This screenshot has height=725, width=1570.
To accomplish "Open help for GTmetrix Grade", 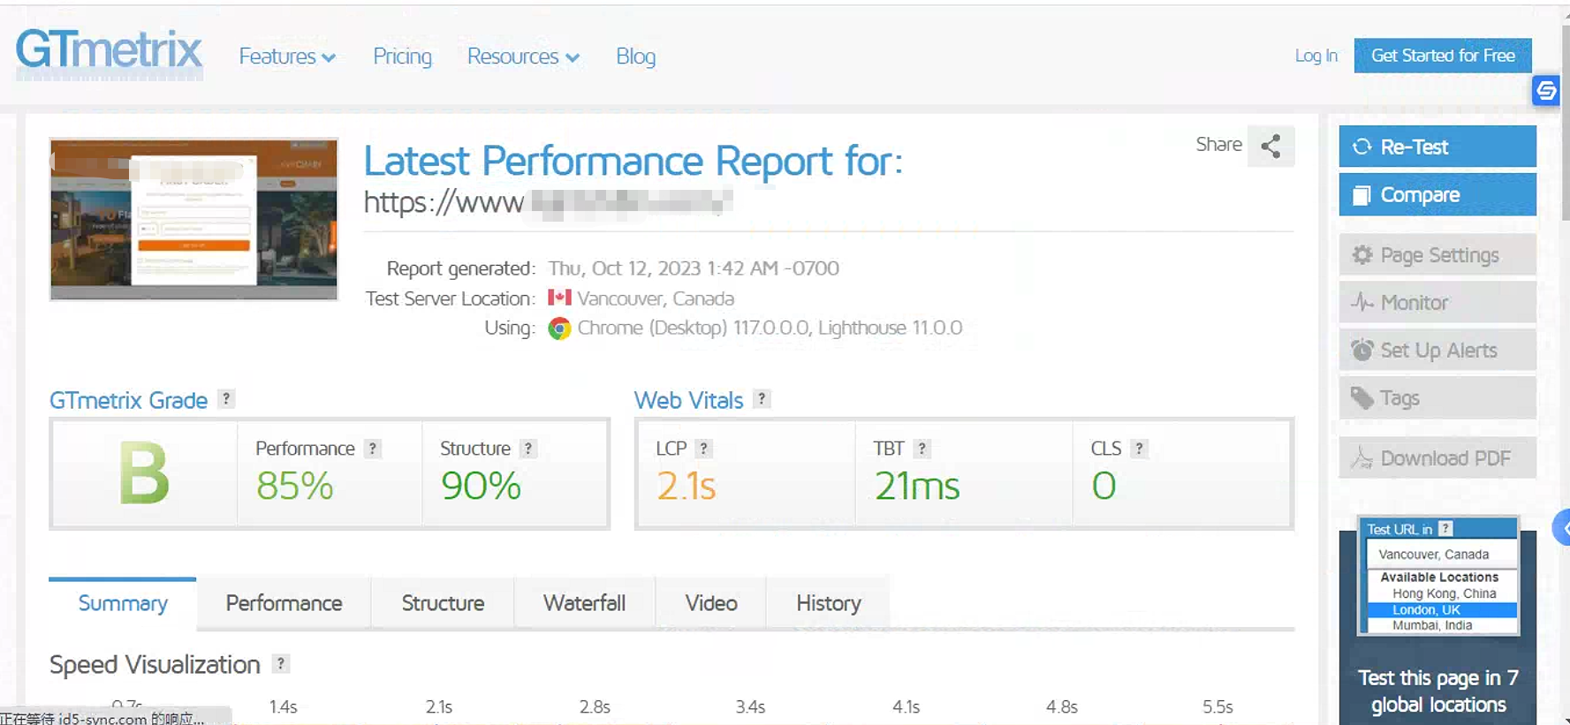I will [x=226, y=399].
